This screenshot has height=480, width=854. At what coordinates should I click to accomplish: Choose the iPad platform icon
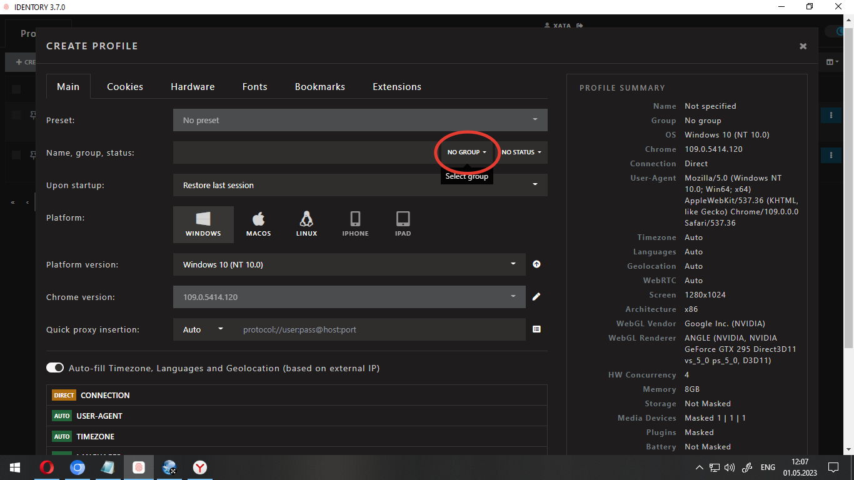click(403, 224)
